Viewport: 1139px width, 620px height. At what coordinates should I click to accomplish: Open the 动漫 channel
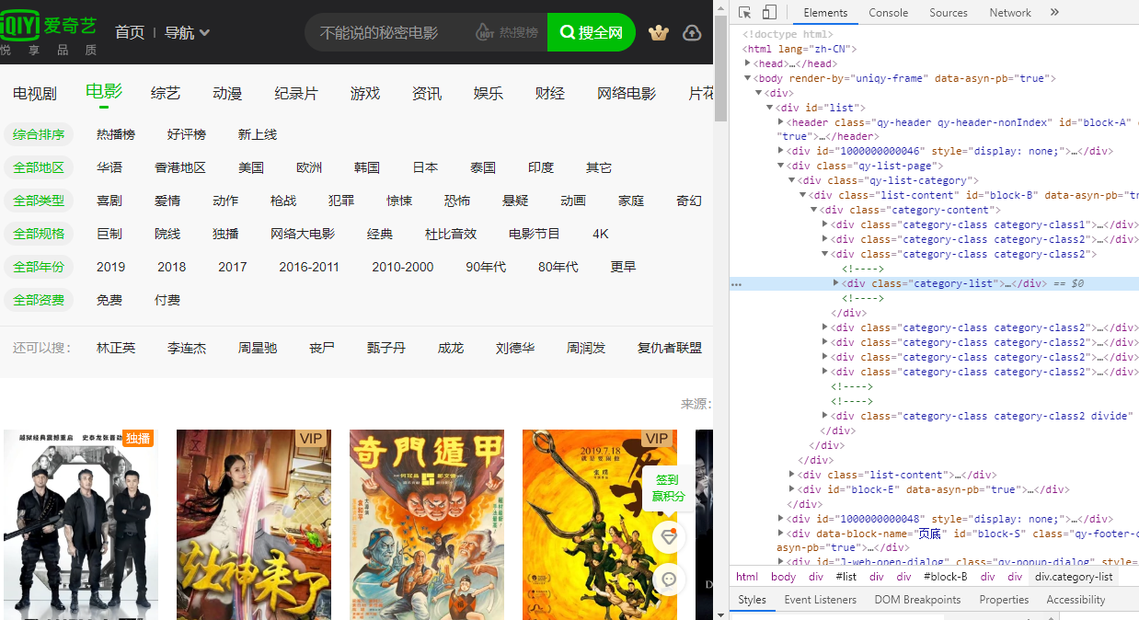coord(227,93)
